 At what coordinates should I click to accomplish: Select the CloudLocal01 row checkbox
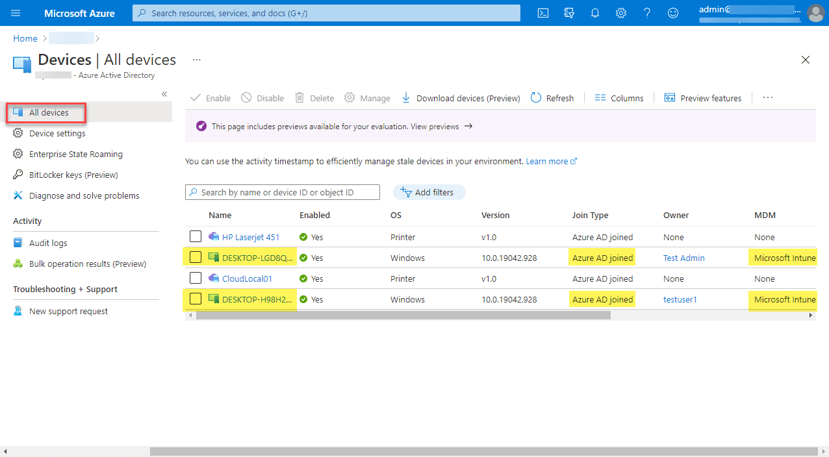196,278
